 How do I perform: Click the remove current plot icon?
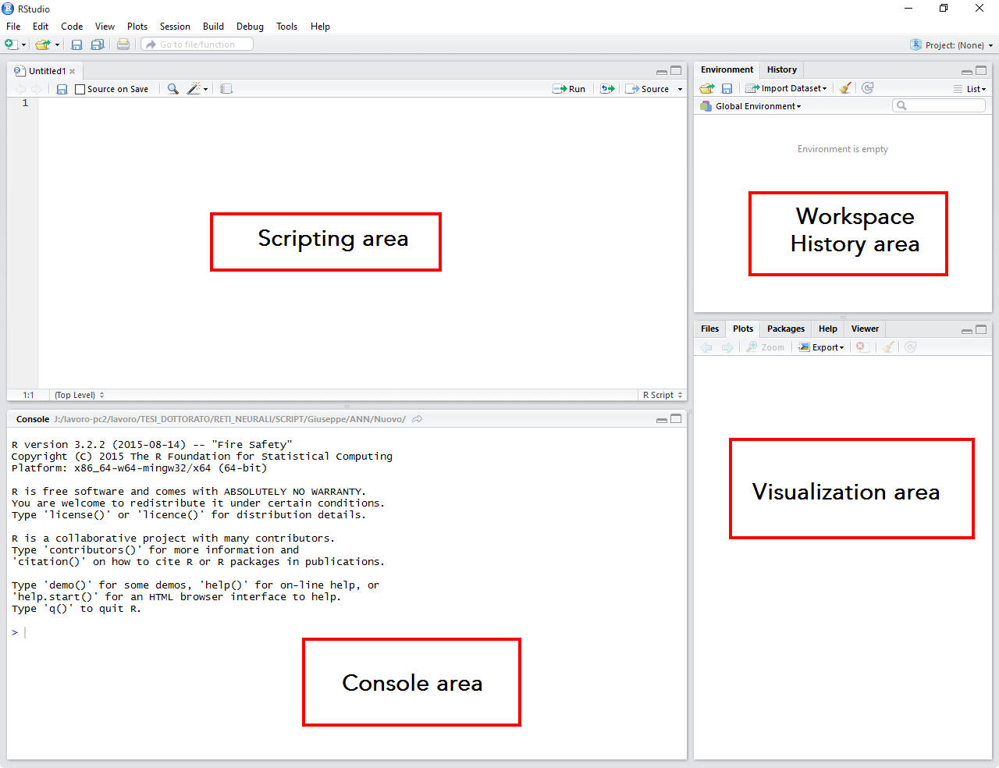(x=861, y=347)
